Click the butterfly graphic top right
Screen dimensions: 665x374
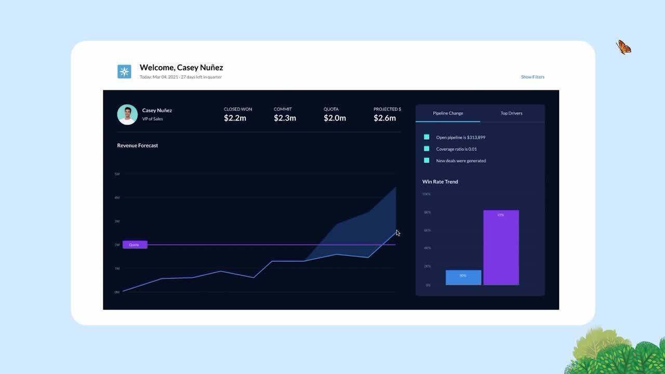623,47
